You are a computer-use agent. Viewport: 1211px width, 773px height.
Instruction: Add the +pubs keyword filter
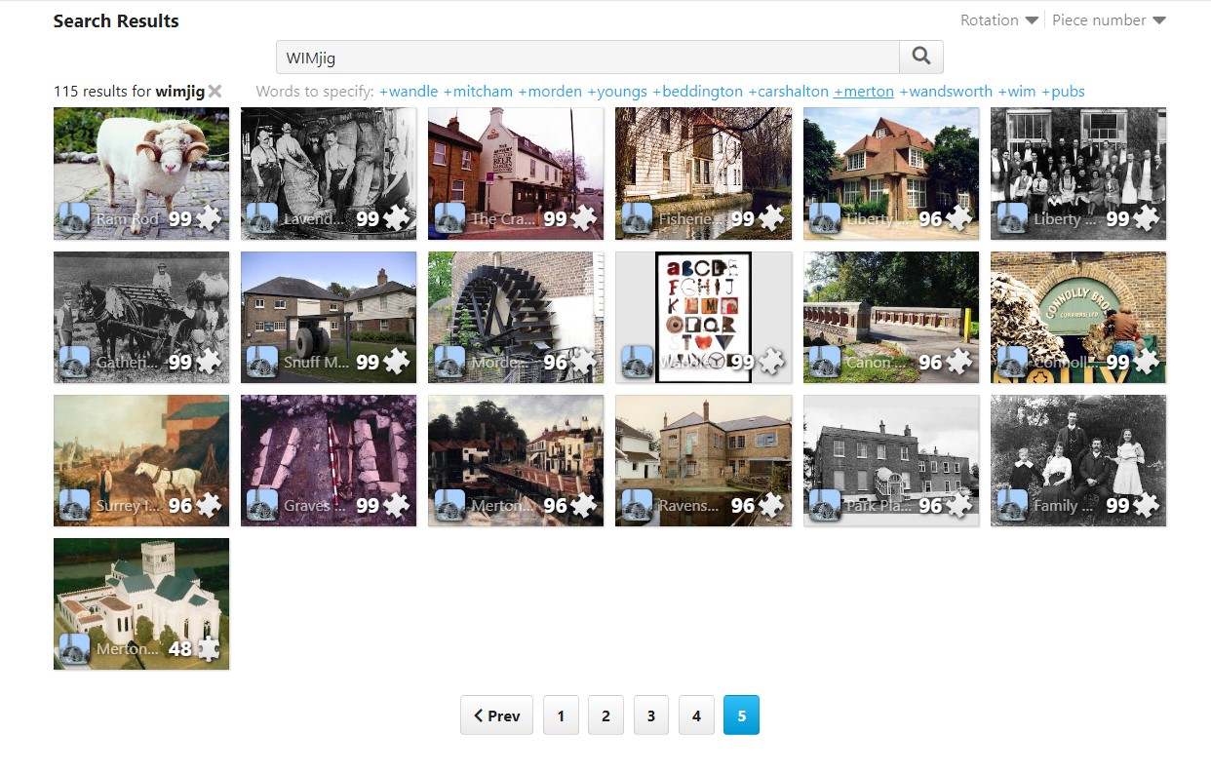tap(1063, 92)
